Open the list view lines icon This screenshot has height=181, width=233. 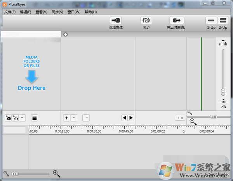click(35, 118)
